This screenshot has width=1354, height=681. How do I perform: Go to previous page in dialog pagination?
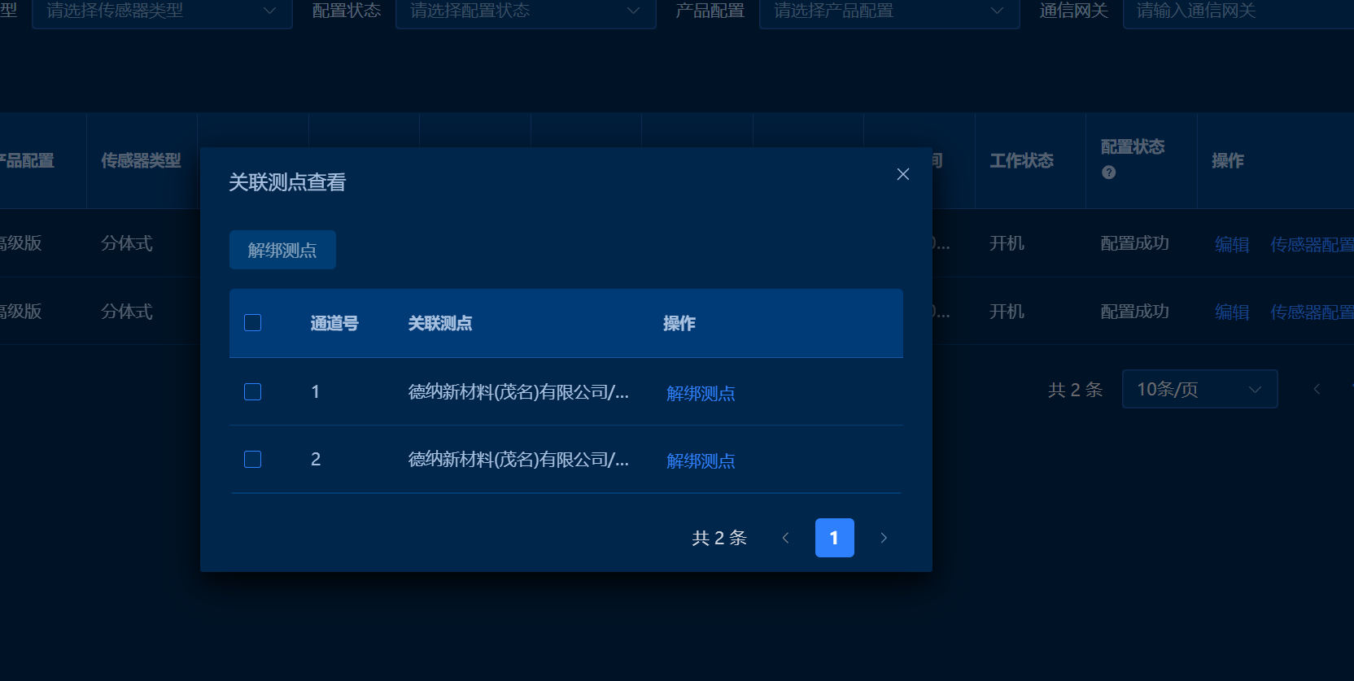click(x=785, y=538)
